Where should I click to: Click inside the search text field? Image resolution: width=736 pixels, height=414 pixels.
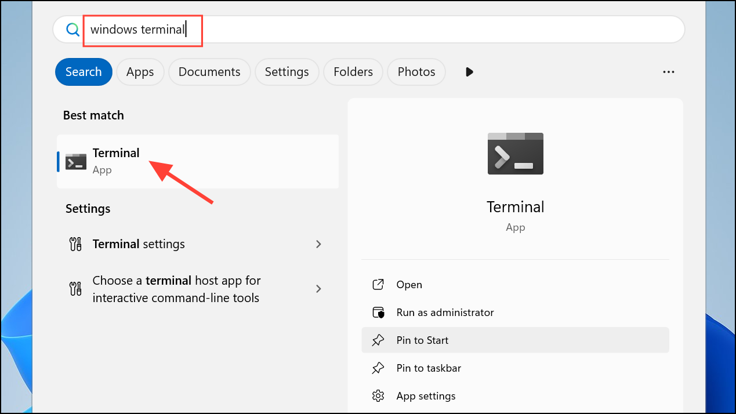(x=406, y=30)
